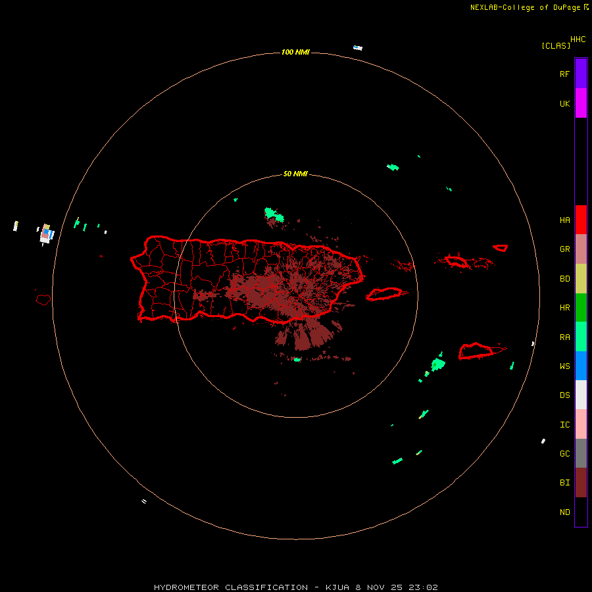
Task: Click the 100 NMI range ring label
Action: point(295,52)
